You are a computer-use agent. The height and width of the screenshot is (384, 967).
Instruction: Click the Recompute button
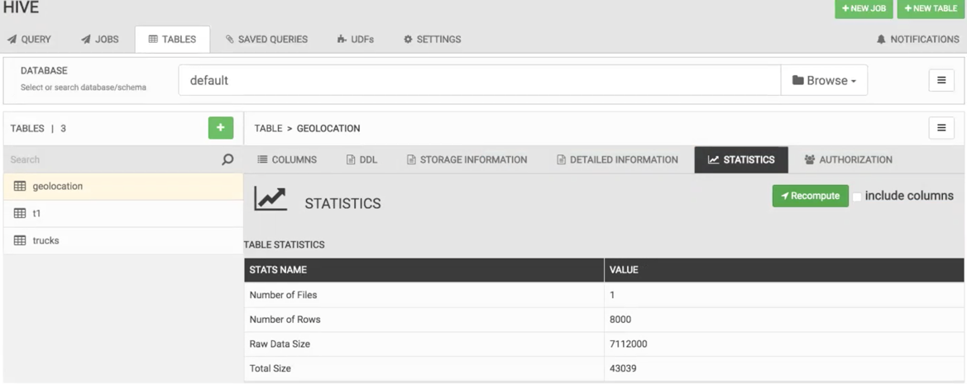click(x=811, y=196)
